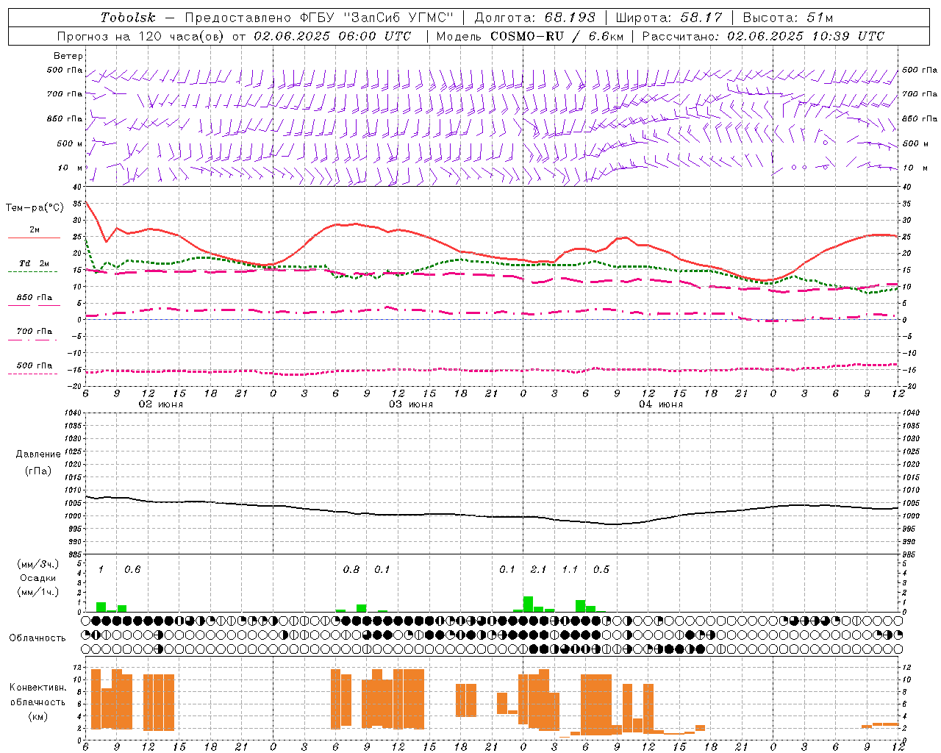
Task: Click the Конвективн. convective cloud label
Action: pyautogui.click(x=37, y=688)
